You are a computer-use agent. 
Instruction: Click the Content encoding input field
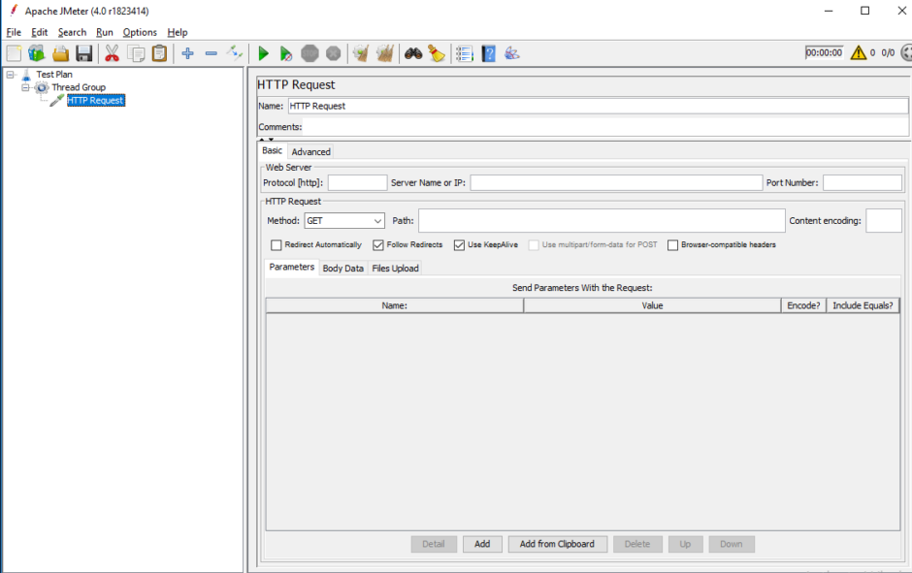pyautogui.click(x=884, y=221)
